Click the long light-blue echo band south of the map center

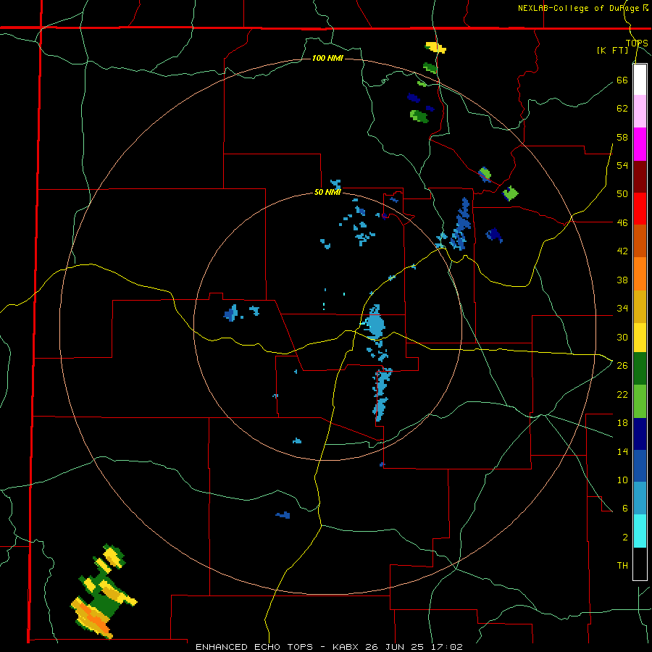381,394
